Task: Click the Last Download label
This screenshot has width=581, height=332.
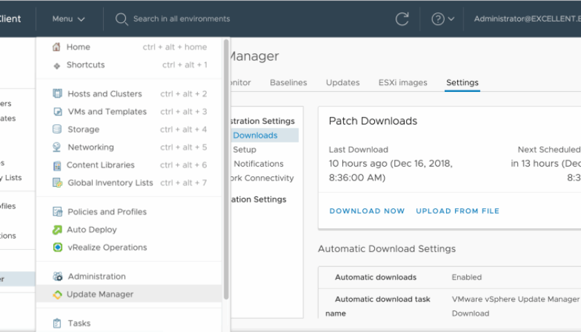Action: tap(358, 149)
